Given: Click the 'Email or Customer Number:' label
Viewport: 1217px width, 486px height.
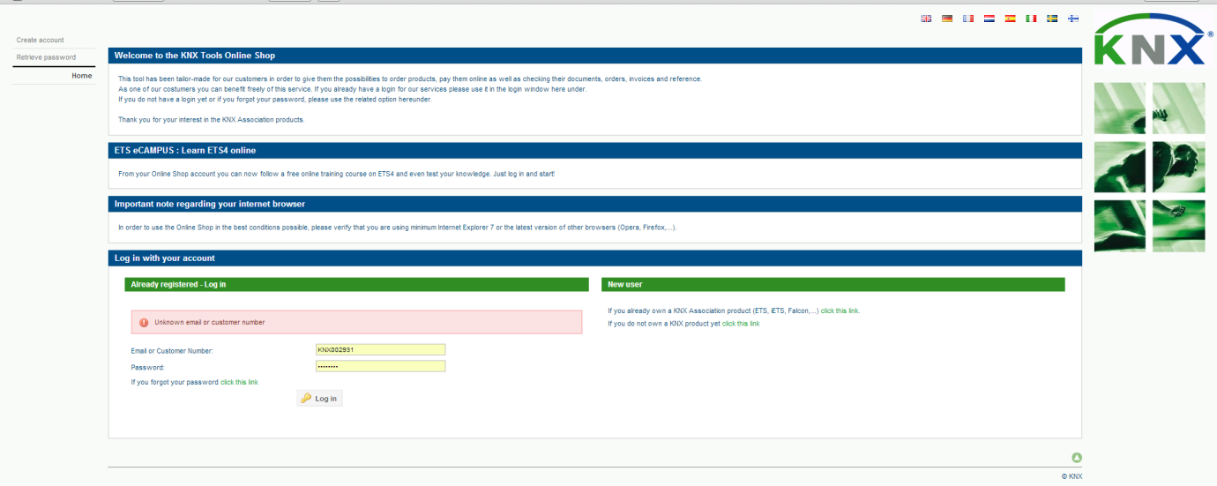Looking at the screenshot, I should (172, 351).
